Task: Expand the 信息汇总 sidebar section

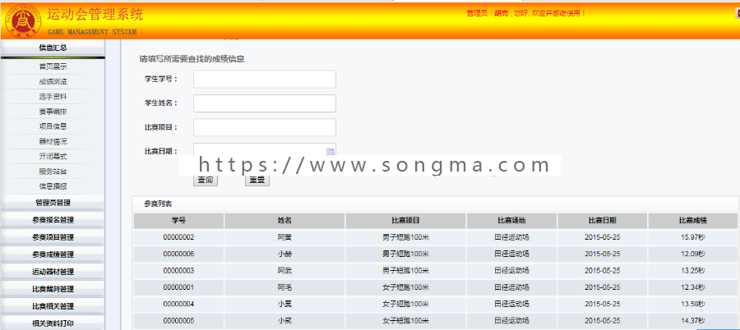Action: pyautogui.click(x=53, y=48)
